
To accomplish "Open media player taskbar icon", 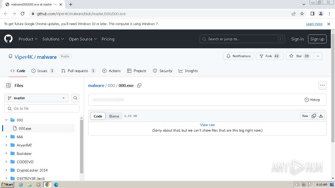I will point(38,184).
